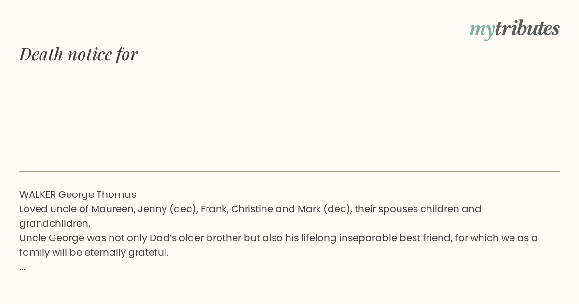579x304 pixels.
Task: Select the name line "WALKER George Thomas"
Action: [78, 194]
